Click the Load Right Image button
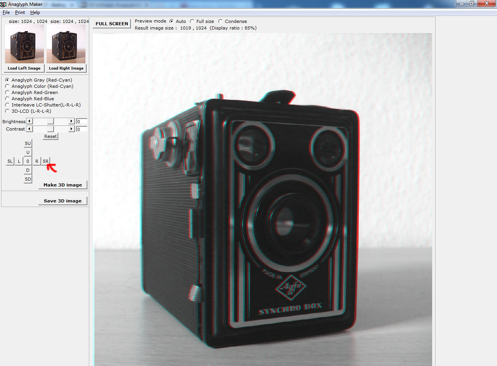The width and height of the screenshot is (497, 366). [x=66, y=68]
